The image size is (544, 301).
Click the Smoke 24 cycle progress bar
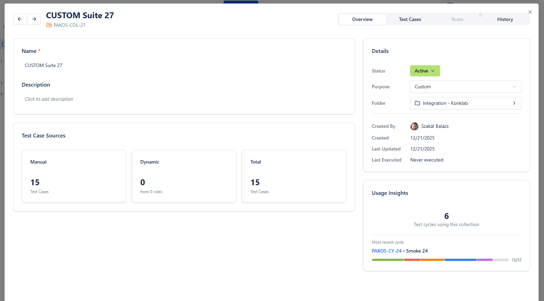440,260
